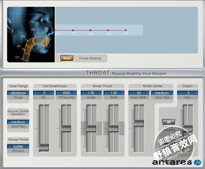Click the Mix label
The width and height of the screenshot is (205, 169).
tap(44, 97)
